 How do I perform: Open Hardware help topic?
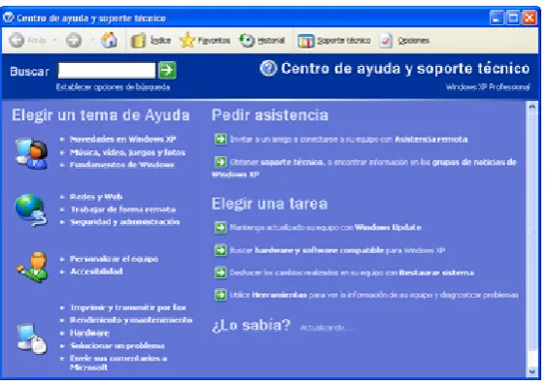coord(89,333)
